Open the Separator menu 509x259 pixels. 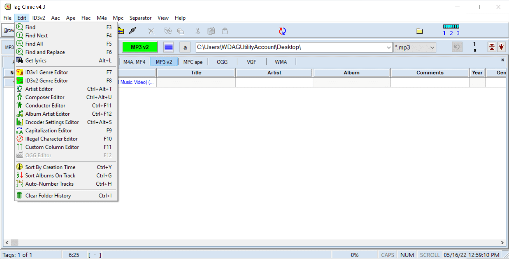tap(141, 18)
